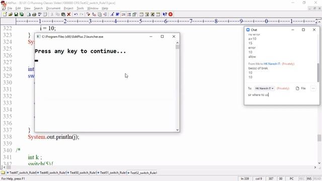Open the Tools menu
The height and width of the screenshot is (181, 322).
coord(80,9)
